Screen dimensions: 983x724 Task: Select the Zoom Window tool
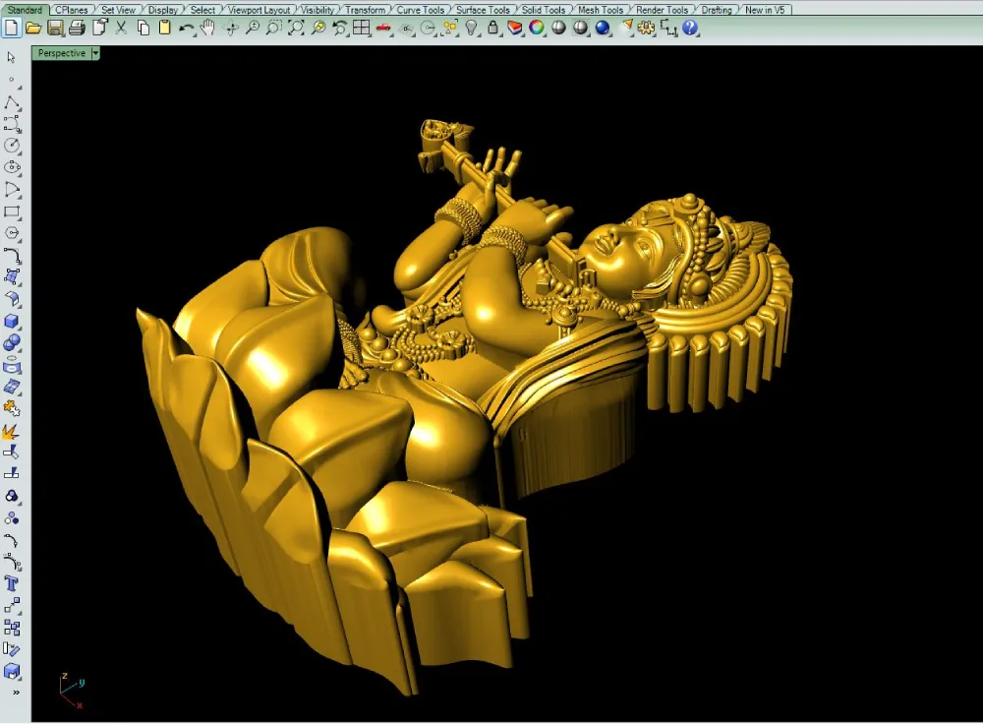[274, 28]
